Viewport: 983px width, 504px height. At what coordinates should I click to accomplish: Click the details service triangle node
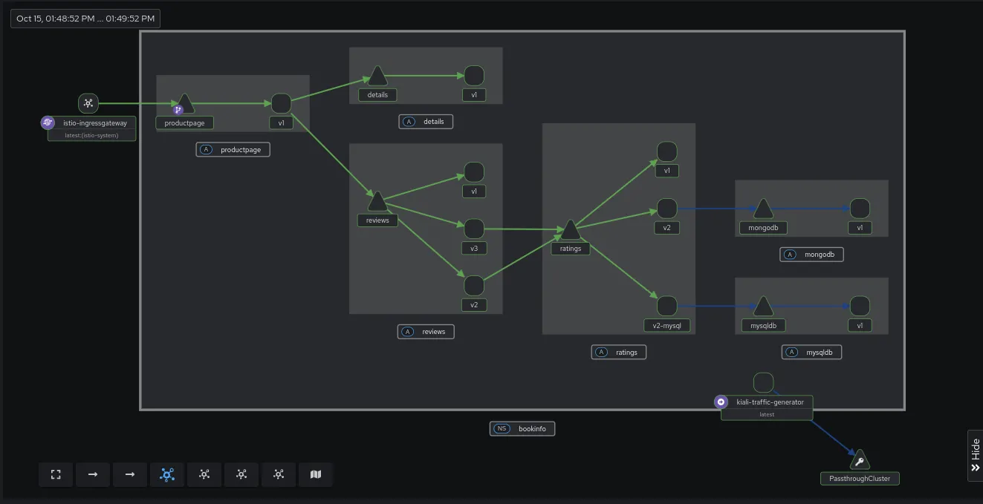(x=377, y=76)
